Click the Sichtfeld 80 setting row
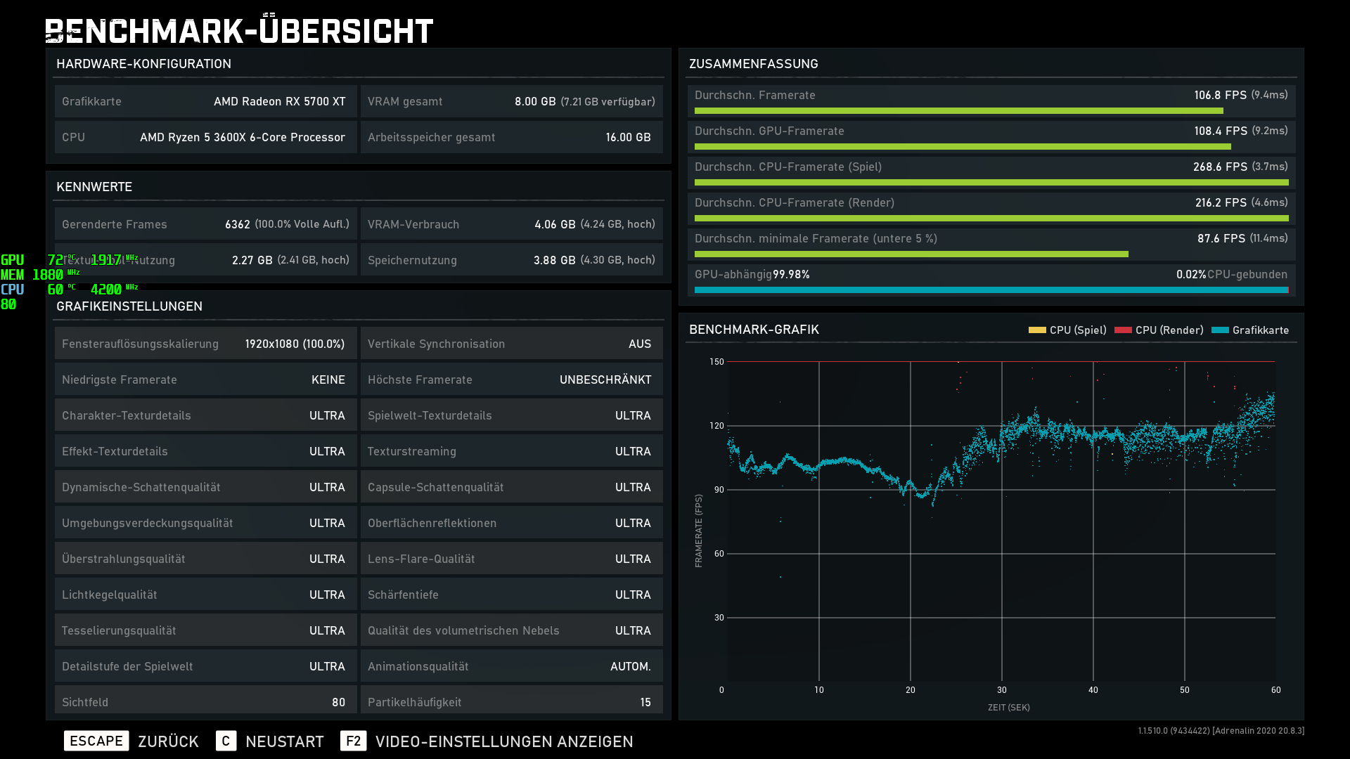Image resolution: width=1350 pixels, height=759 pixels. pos(205,701)
